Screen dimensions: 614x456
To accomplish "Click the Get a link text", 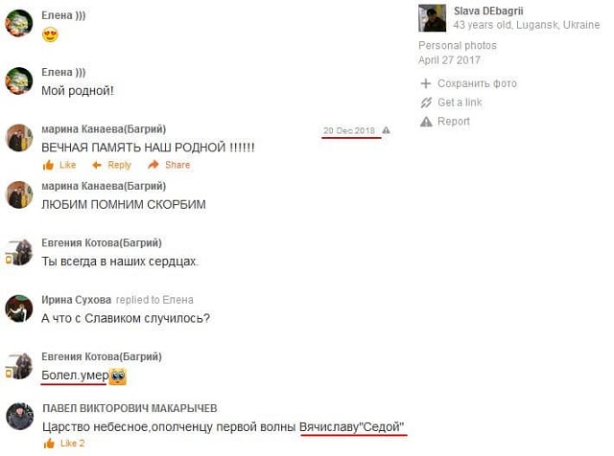I will (460, 103).
